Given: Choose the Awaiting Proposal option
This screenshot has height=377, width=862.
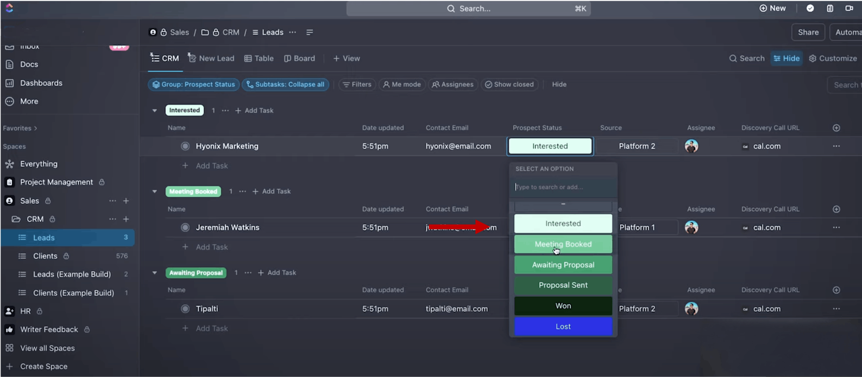Looking at the screenshot, I should click(563, 265).
